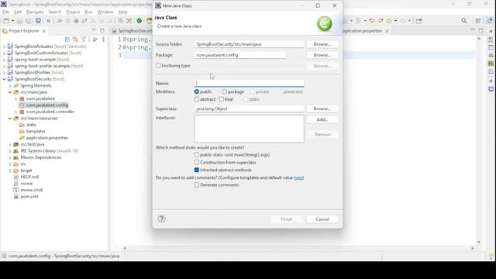Open the terminal icon in the toolbar
Image resolution: width=496 pixels, height=279 pixels.
click(x=38, y=21)
